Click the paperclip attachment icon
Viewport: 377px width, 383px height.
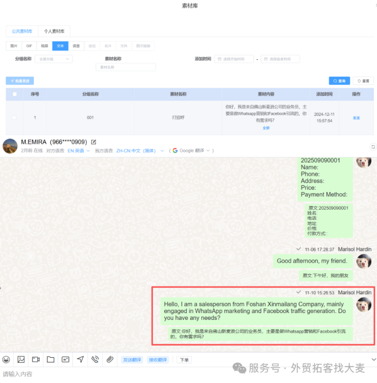point(110,359)
